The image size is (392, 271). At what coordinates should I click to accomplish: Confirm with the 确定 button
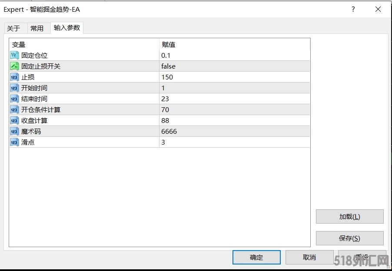256,257
